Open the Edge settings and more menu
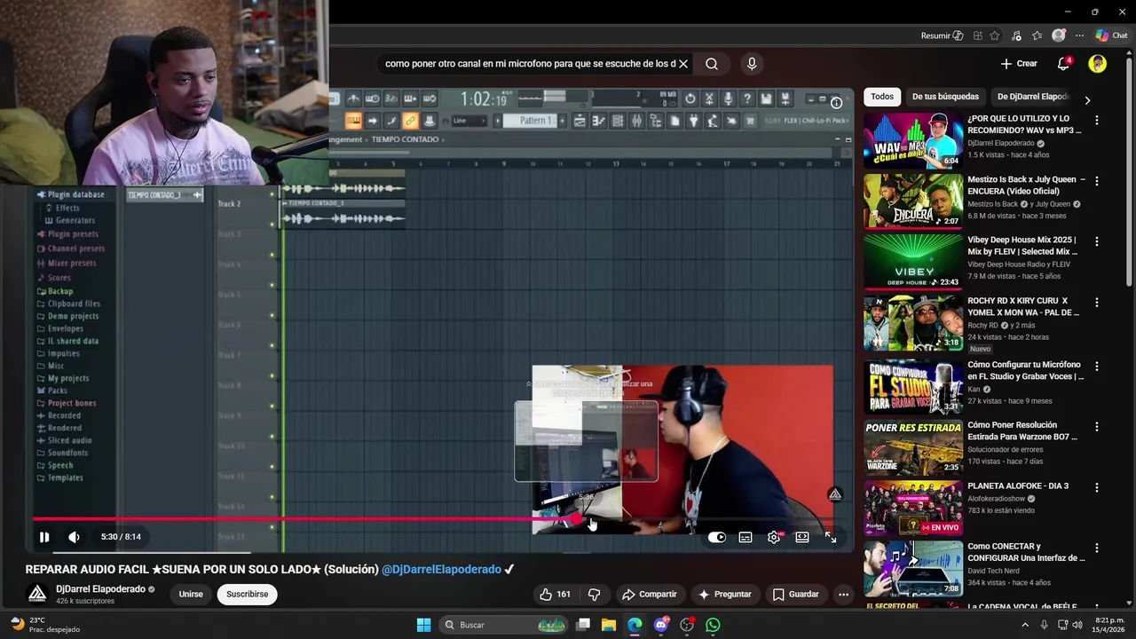The width and height of the screenshot is (1136, 639). pyautogui.click(x=1079, y=35)
